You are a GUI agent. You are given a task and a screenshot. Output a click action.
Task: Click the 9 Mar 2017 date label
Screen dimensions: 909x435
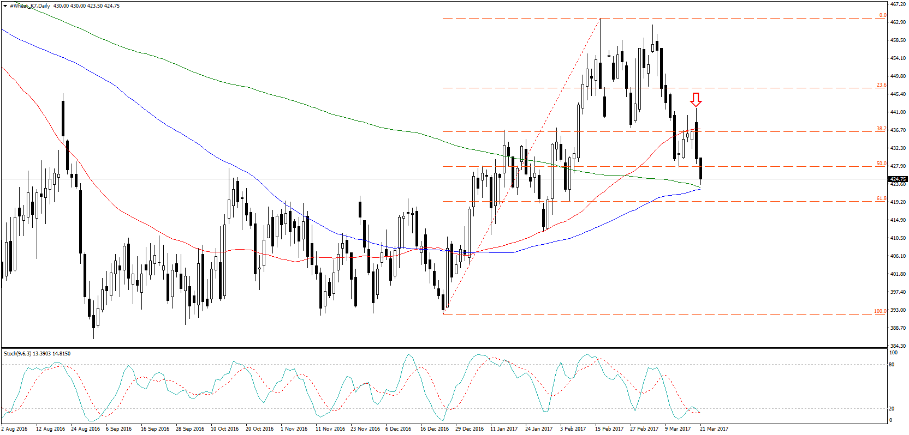click(x=678, y=429)
